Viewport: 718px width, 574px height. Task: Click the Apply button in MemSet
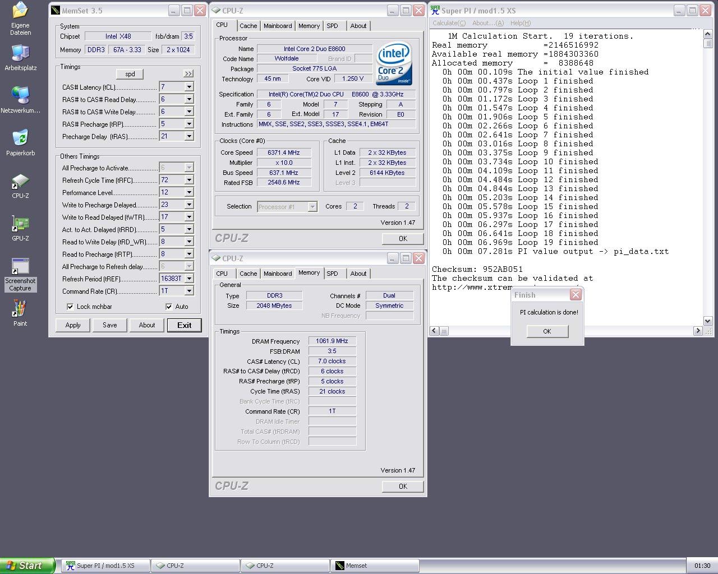click(73, 325)
